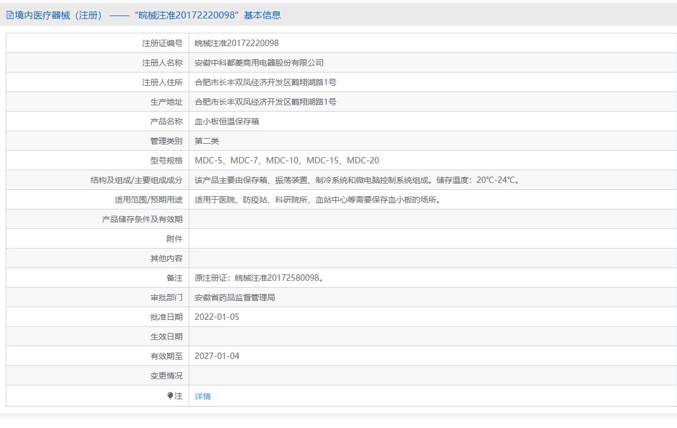
Task: Select the value 安徽省药品监督管理局
Action: 235,297
